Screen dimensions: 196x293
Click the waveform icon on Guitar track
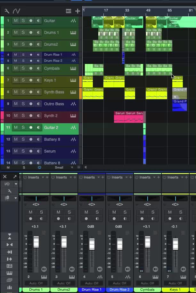pyautogui.click(x=73, y=21)
